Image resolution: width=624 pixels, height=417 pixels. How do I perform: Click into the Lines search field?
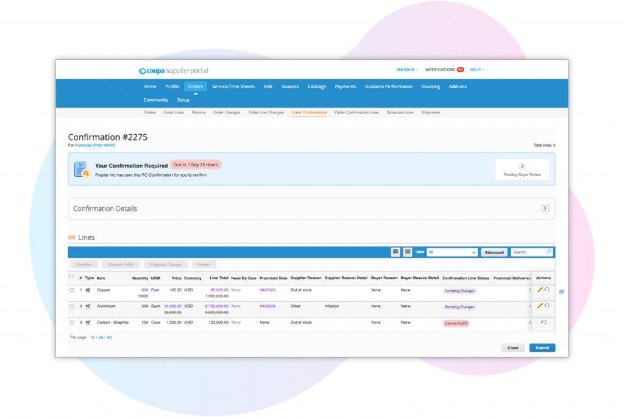528,252
